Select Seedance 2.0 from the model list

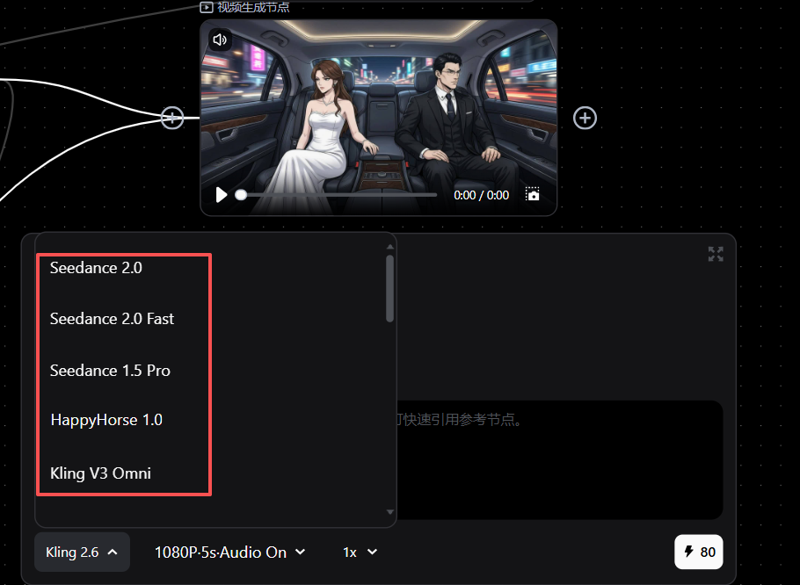[x=96, y=268]
